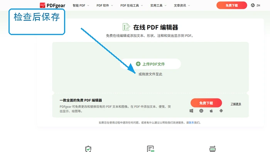270x152 pixels.
Task: Open the 实用工具 menu
Action: [156, 5]
